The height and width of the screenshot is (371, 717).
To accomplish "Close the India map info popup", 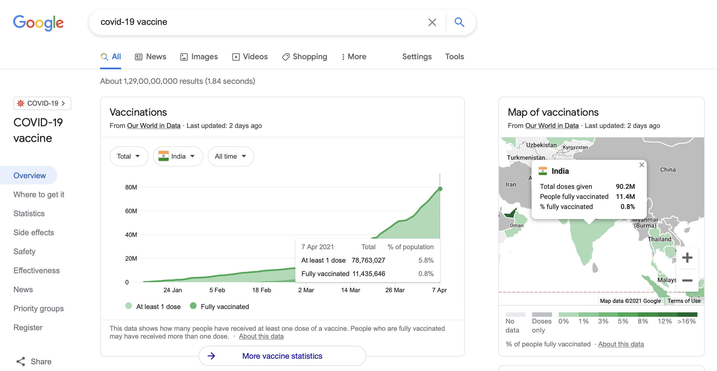I will (x=641, y=165).
